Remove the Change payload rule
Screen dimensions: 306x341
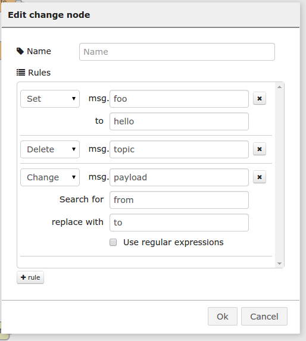(259, 177)
